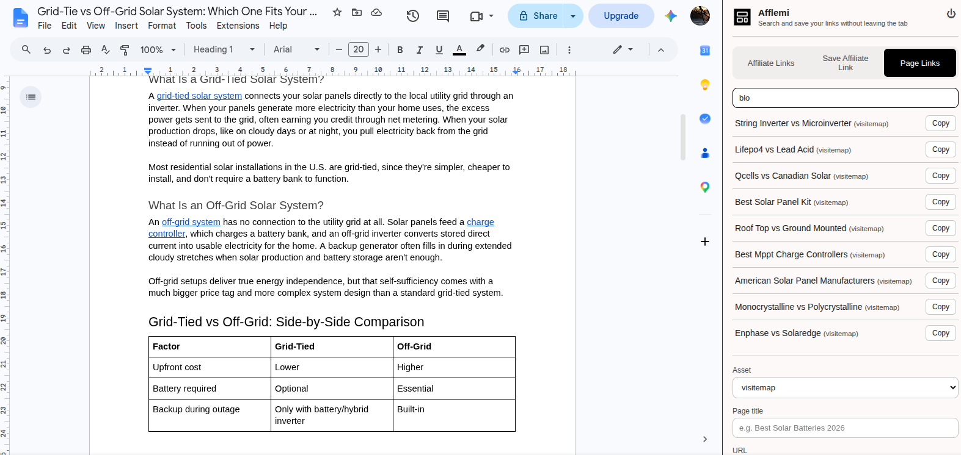The image size is (961, 455).
Task: Open the Share options dropdown arrow
Action: click(x=573, y=16)
